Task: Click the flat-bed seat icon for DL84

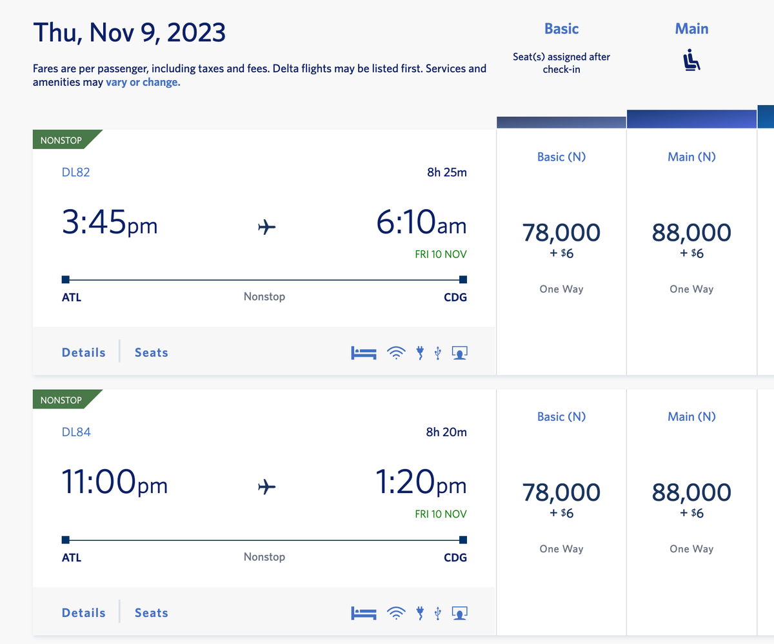Action: tap(364, 613)
